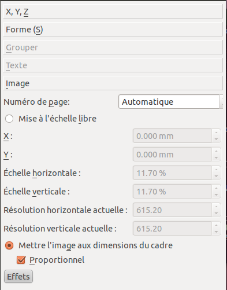Select Mettre l'image aux dimensions du cadre
Viewport: 227px width, 290px height.
(x=9, y=245)
